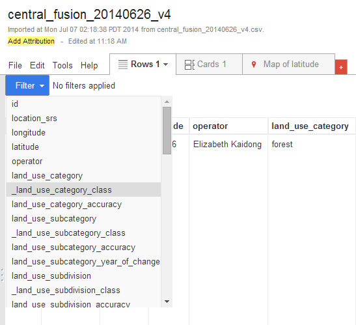Open the blue Filter dropdown
Screen dimensions: 356x325
[x=27, y=85]
